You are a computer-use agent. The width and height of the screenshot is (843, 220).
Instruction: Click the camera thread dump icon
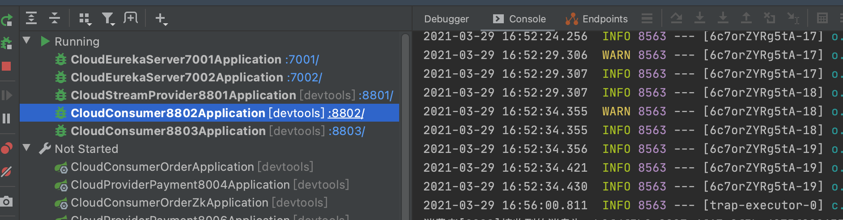[x=6, y=201]
